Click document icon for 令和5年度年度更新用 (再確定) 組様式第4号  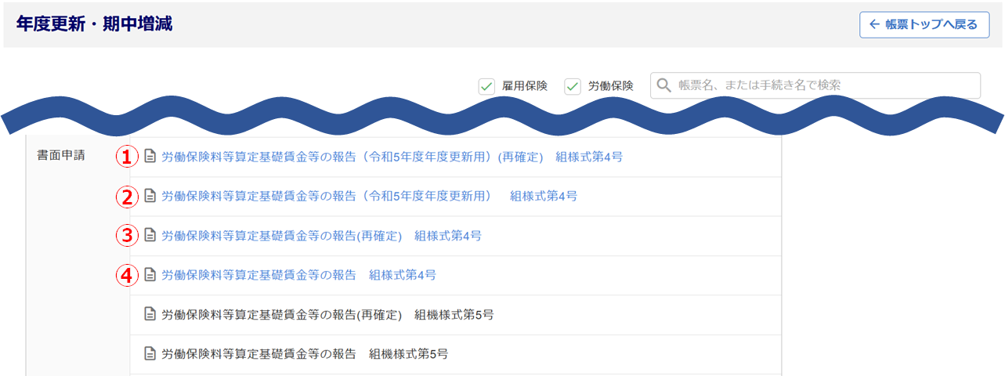(x=150, y=157)
